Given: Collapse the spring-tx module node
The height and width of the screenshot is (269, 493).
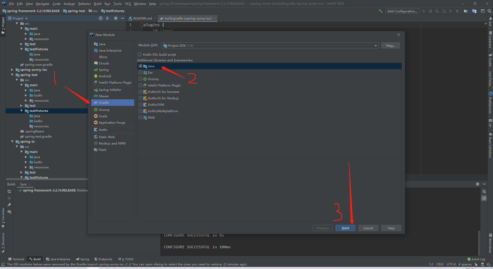Looking at the screenshot, I should pos(12,141).
